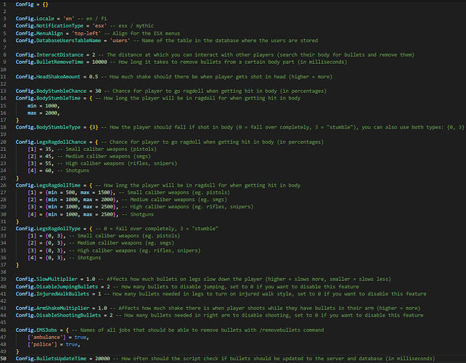Select the 'esx' string value on line 4
The height and width of the screenshot is (363, 466).
pyautogui.click(x=99, y=26)
